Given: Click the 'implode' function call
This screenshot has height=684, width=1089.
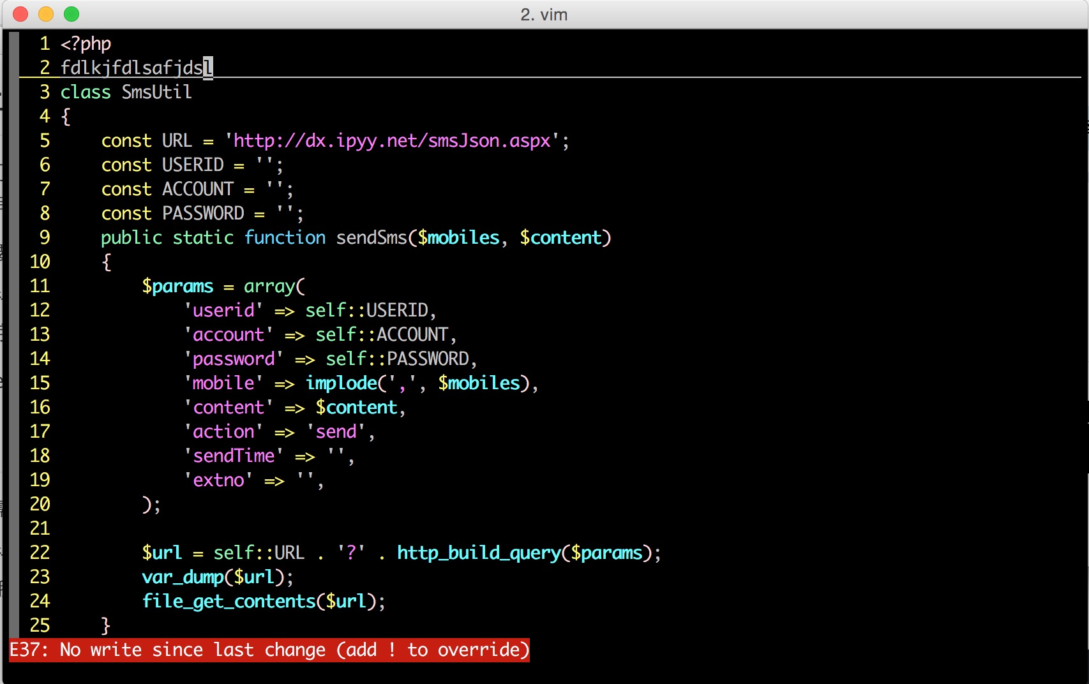Looking at the screenshot, I should click(x=342, y=383).
